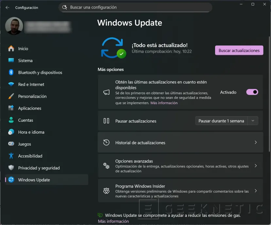Open Red e Internet via its globe icon
The height and width of the screenshot is (225, 271).
coord(11,84)
